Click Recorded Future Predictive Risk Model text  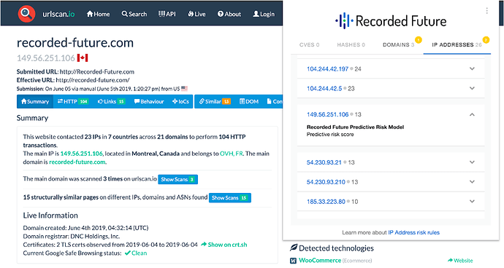pyautogui.click(x=355, y=127)
